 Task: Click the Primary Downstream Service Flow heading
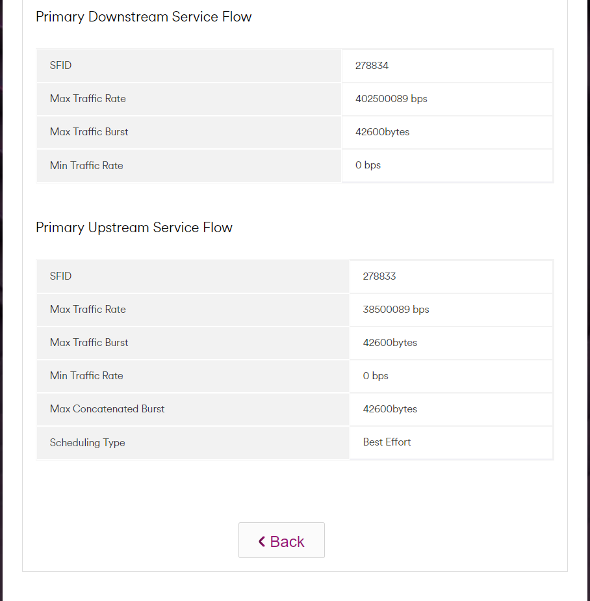click(144, 17)
